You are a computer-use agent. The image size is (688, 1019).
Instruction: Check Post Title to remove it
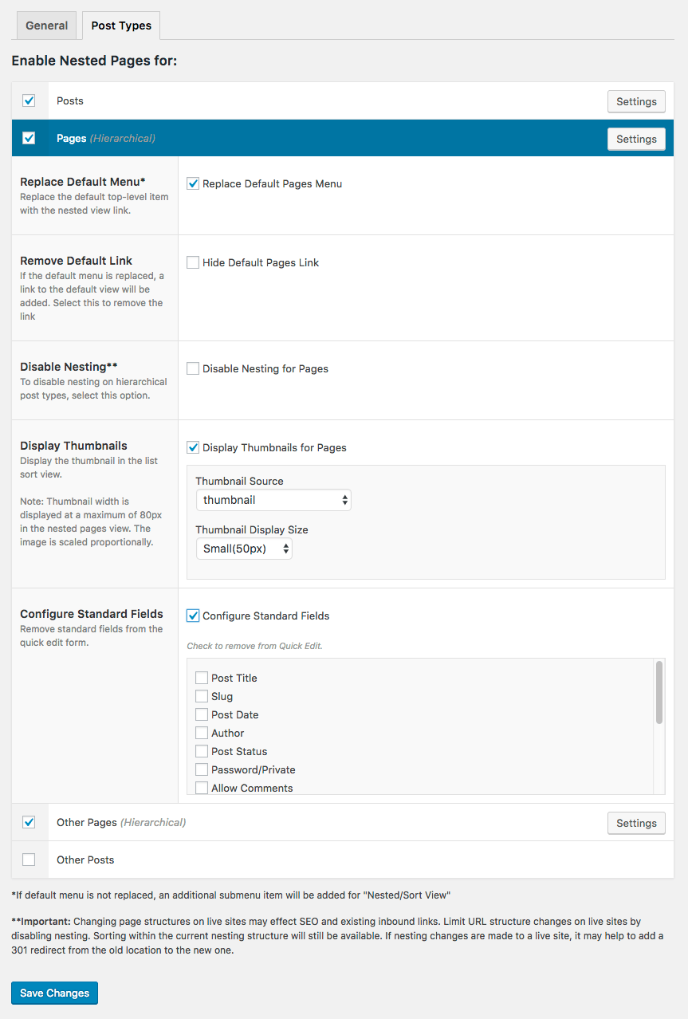click(x=202, y=678)
